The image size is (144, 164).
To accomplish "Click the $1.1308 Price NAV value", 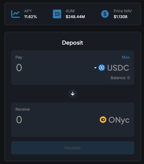I will (121, 17).
